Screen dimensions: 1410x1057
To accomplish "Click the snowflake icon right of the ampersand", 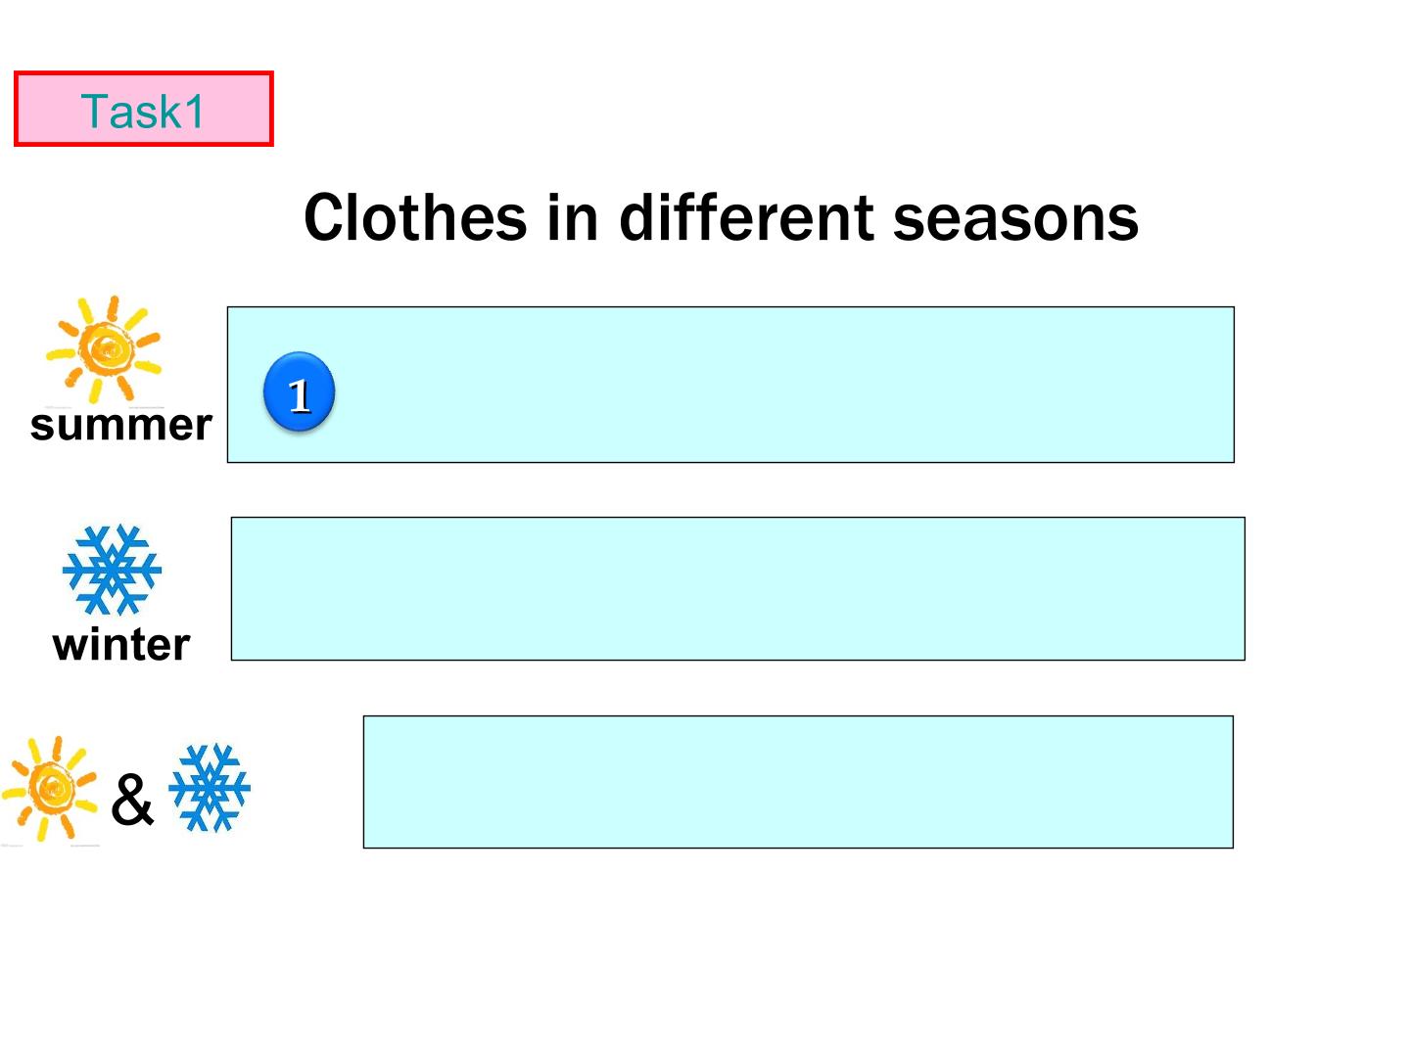I will 210,788.
